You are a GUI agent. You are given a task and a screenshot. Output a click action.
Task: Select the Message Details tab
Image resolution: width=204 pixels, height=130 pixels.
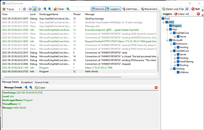pos(10,82)
